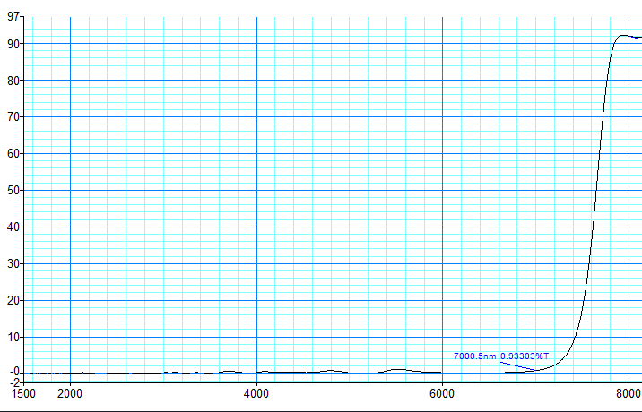
Task: Click the 50 y-axis tick label
Action: tap(13, 190)
